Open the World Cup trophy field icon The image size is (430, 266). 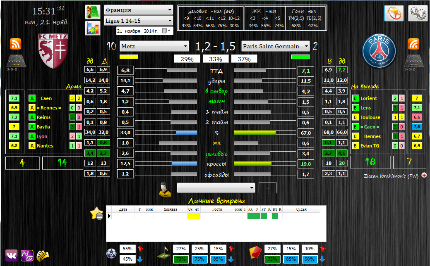pos(92,12)
